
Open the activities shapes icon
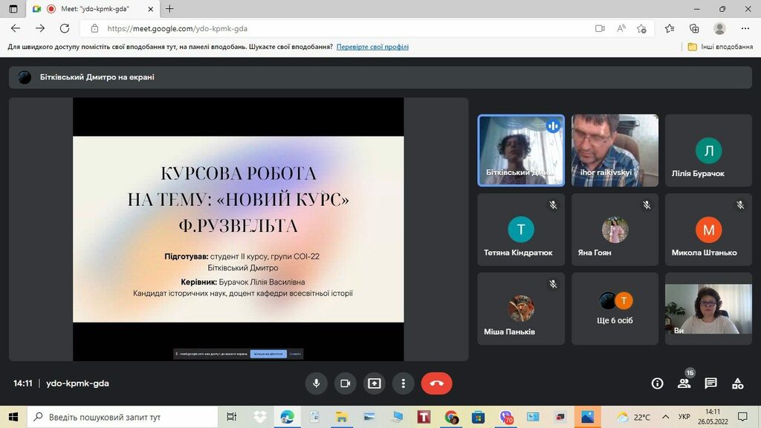click(x=737, y=383)
